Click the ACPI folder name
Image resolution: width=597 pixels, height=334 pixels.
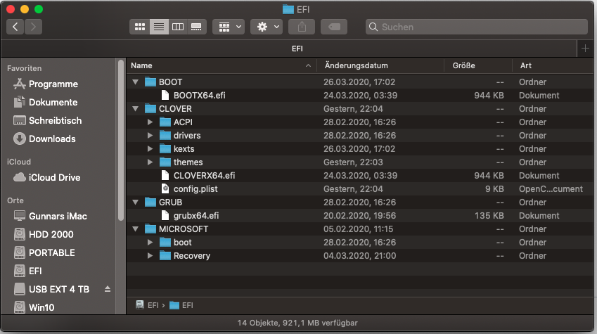(x=183, y=122)
